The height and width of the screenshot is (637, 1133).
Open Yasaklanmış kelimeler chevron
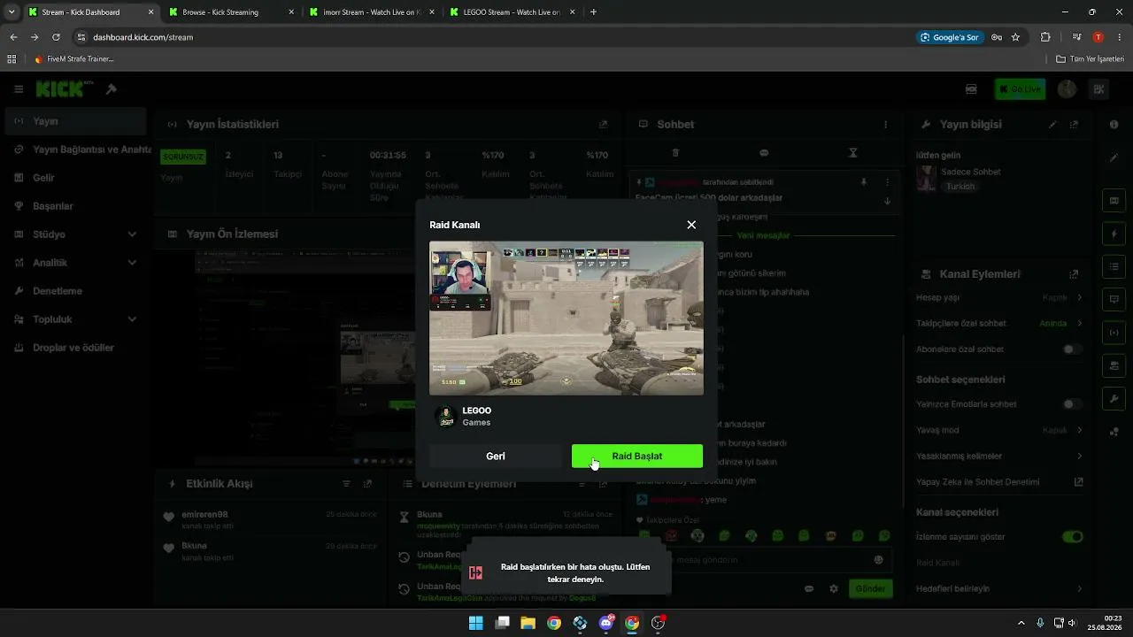point(1080,457)
